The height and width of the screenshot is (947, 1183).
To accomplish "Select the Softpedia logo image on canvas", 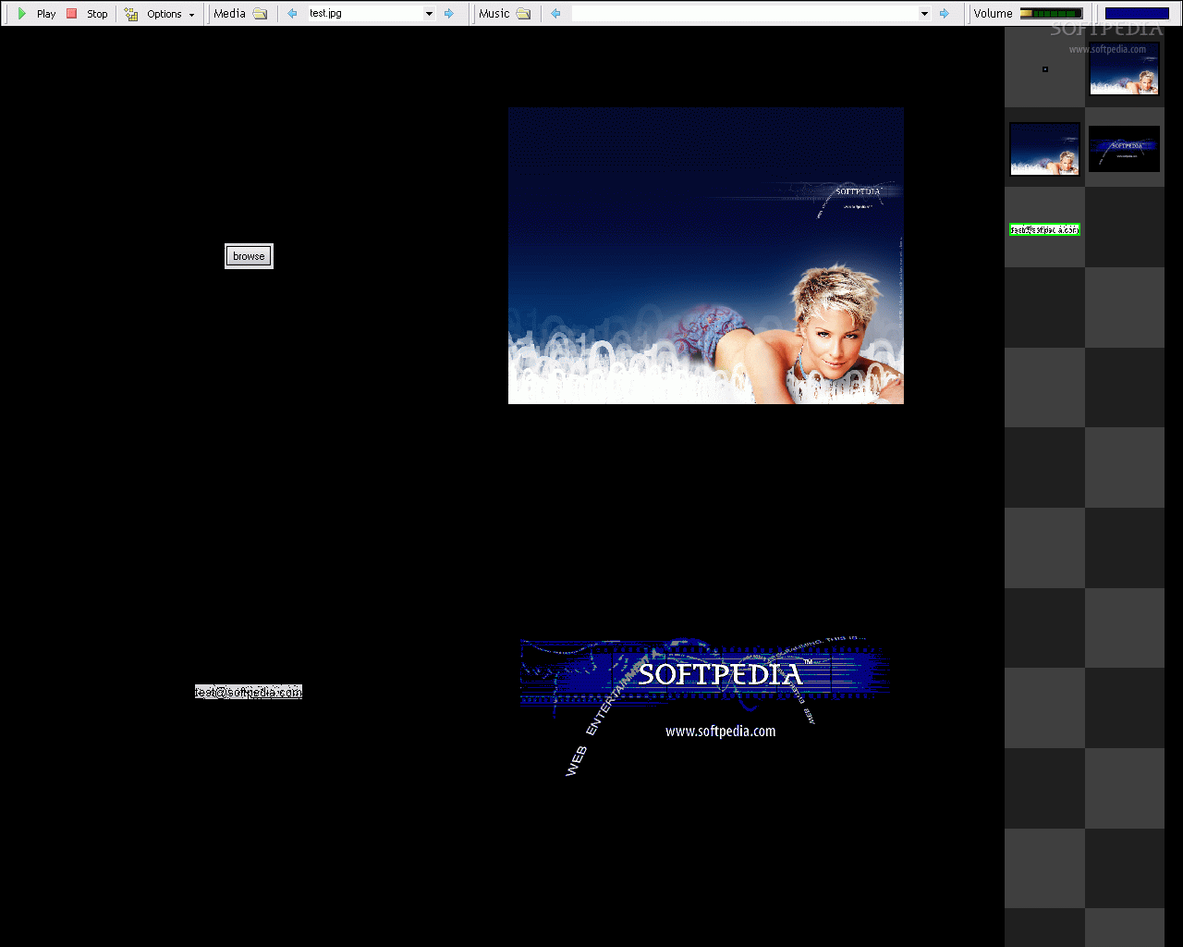I will 705,707.
